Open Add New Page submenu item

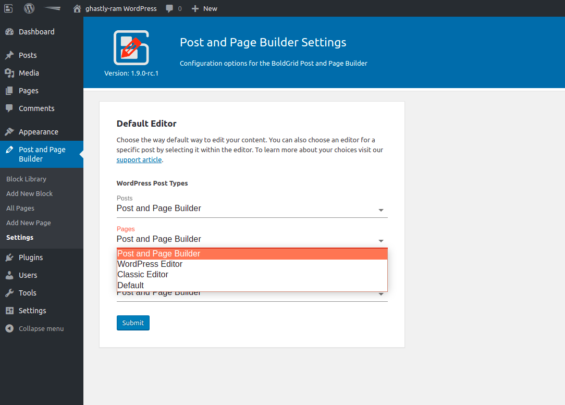click(x=29, y=223)
